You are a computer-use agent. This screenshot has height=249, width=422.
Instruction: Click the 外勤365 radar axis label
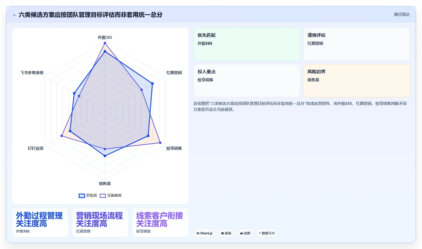pyautogui.click(x=105, y=37)
